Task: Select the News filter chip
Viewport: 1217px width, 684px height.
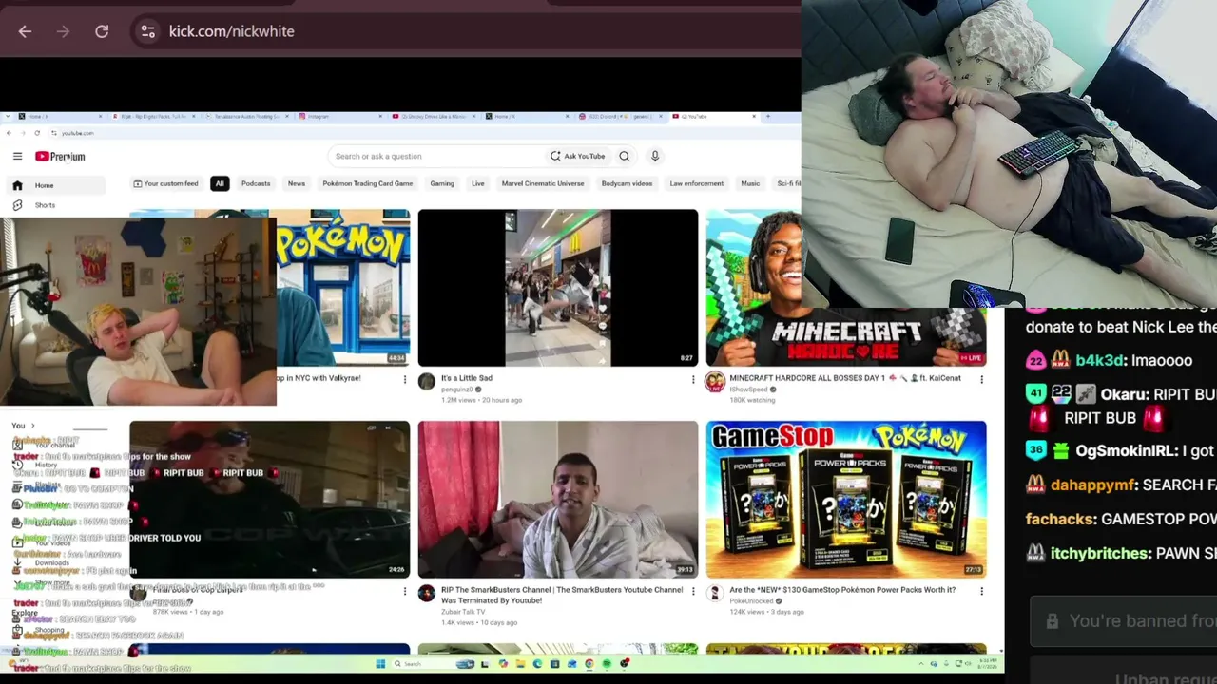Action: (297, 183)
